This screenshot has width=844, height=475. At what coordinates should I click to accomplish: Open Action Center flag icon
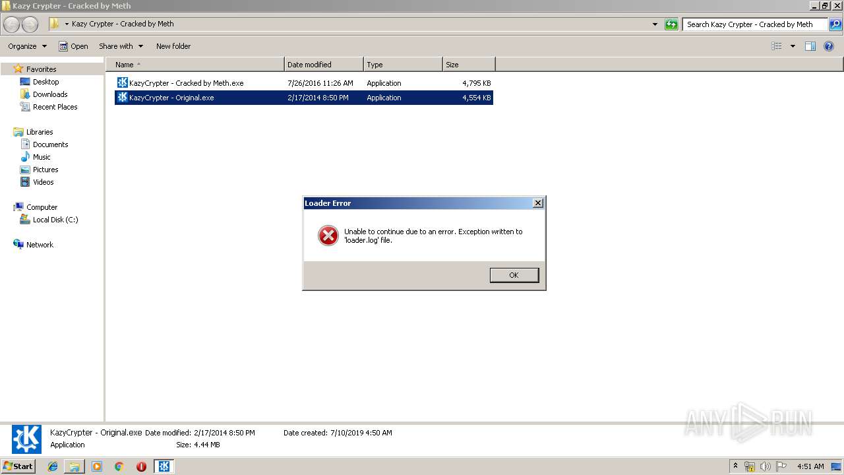tap(781, 466)
